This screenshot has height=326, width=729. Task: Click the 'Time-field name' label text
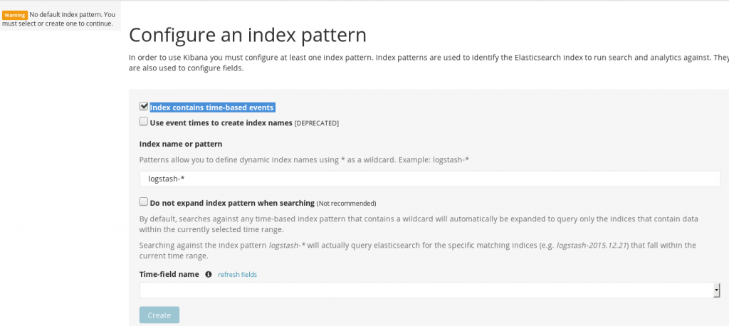[x=169, y=274]
